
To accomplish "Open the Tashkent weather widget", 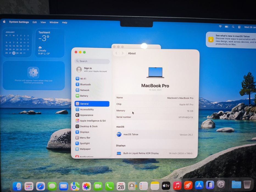I will pyautogui.click(x=50, y=43).
